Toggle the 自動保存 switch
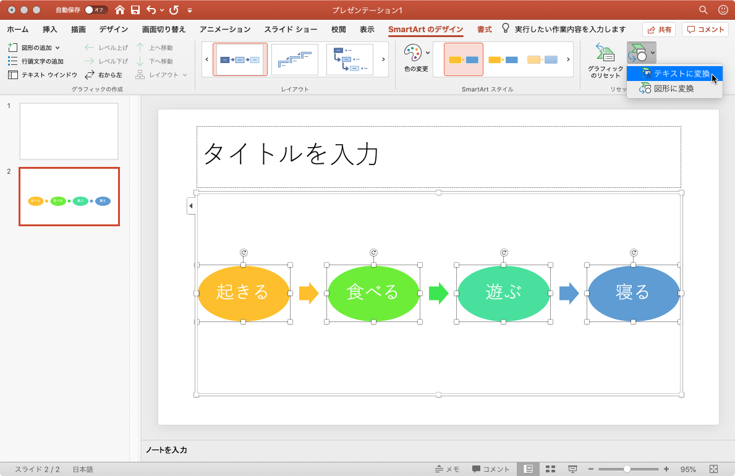Viewport: 735px width, 476px height. 95,10
